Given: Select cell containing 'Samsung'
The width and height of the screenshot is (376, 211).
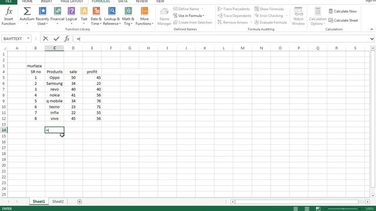Looking at the screenshot, I should tap(55, 83).
